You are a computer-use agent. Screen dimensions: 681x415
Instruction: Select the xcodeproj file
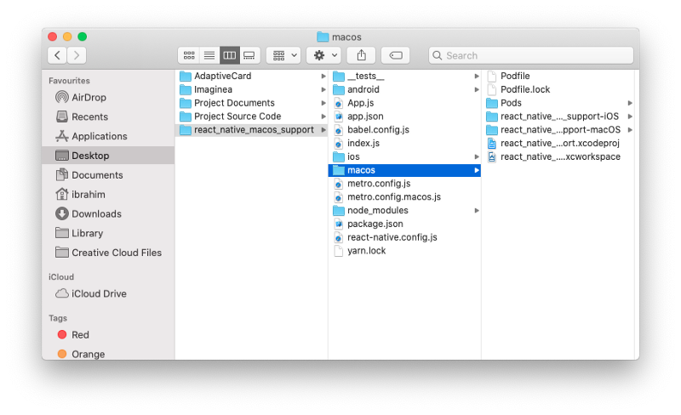pyautogui.click(x=558, y=143)
